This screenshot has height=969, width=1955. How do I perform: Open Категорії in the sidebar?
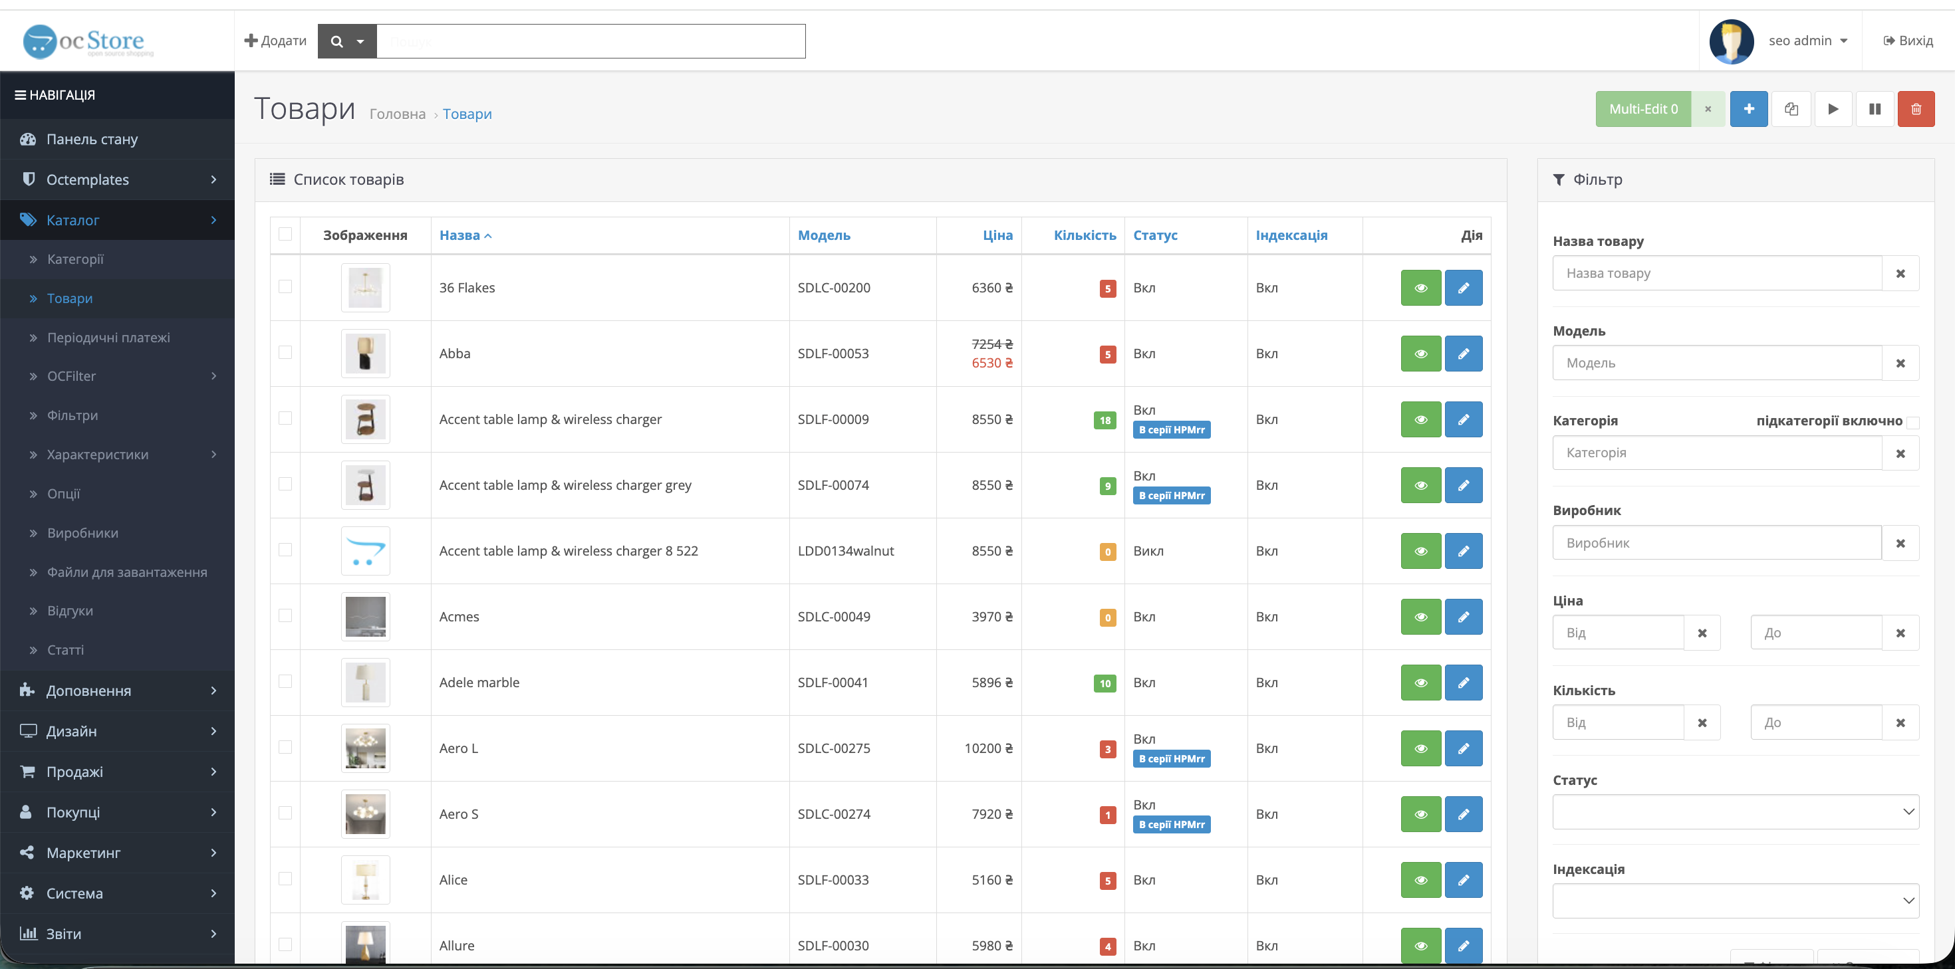[x=75, y=259]
